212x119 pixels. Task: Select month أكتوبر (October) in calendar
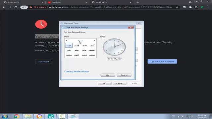pyautogui.click(x=77, y=55)
